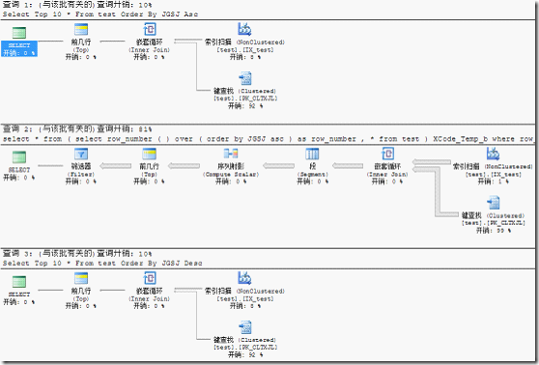Select the Clustered key lookup icon in query 1
This screenshot has height=365, width=539.
(245, 78)
